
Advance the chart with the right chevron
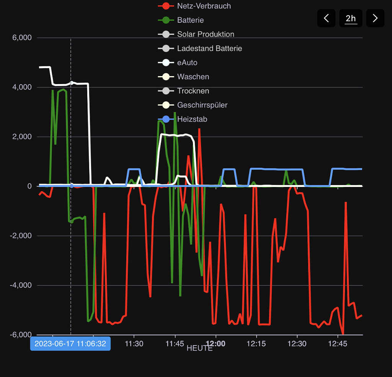pyautogui.click(x=375, y=18)
